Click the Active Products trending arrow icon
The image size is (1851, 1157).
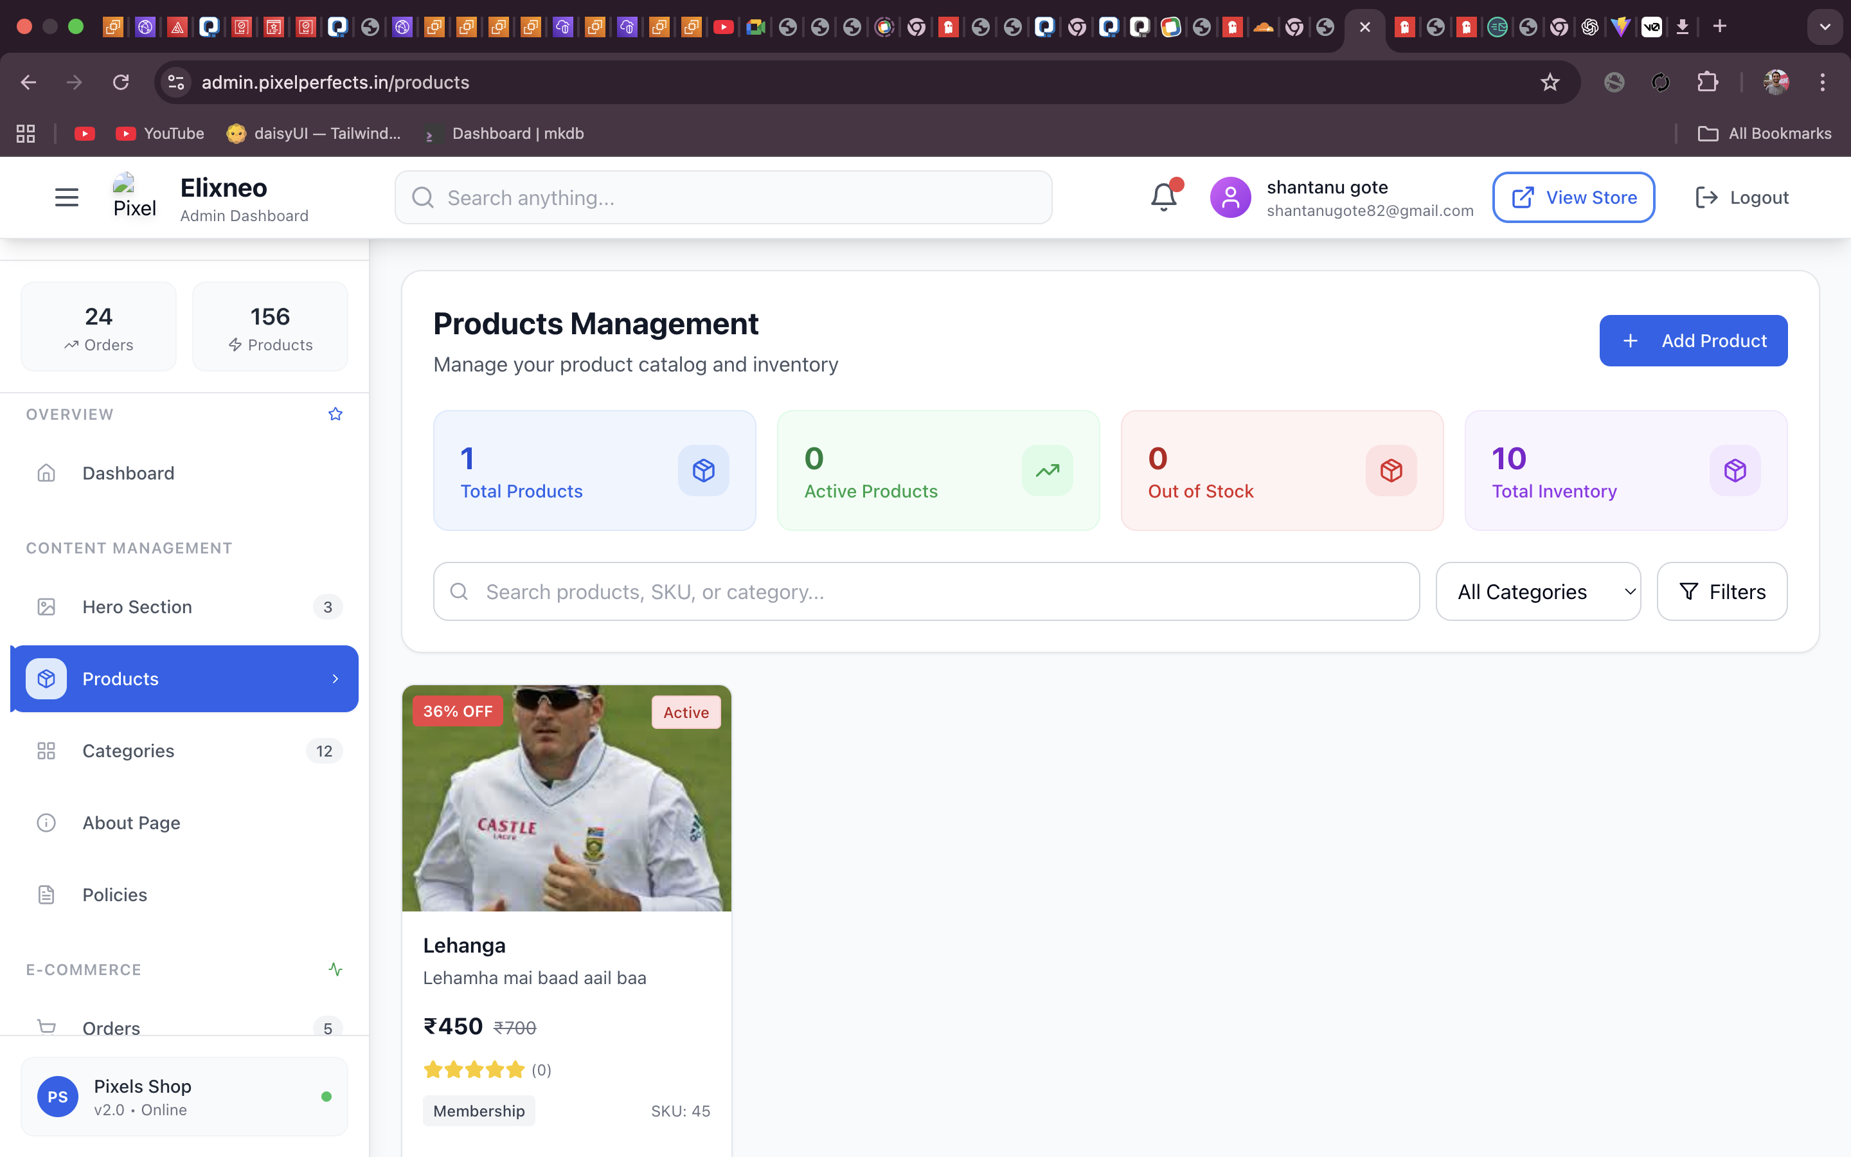(1047, 471)
